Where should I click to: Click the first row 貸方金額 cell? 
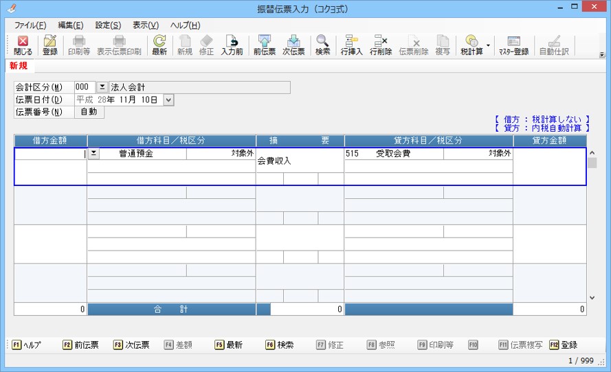(549, 166)
